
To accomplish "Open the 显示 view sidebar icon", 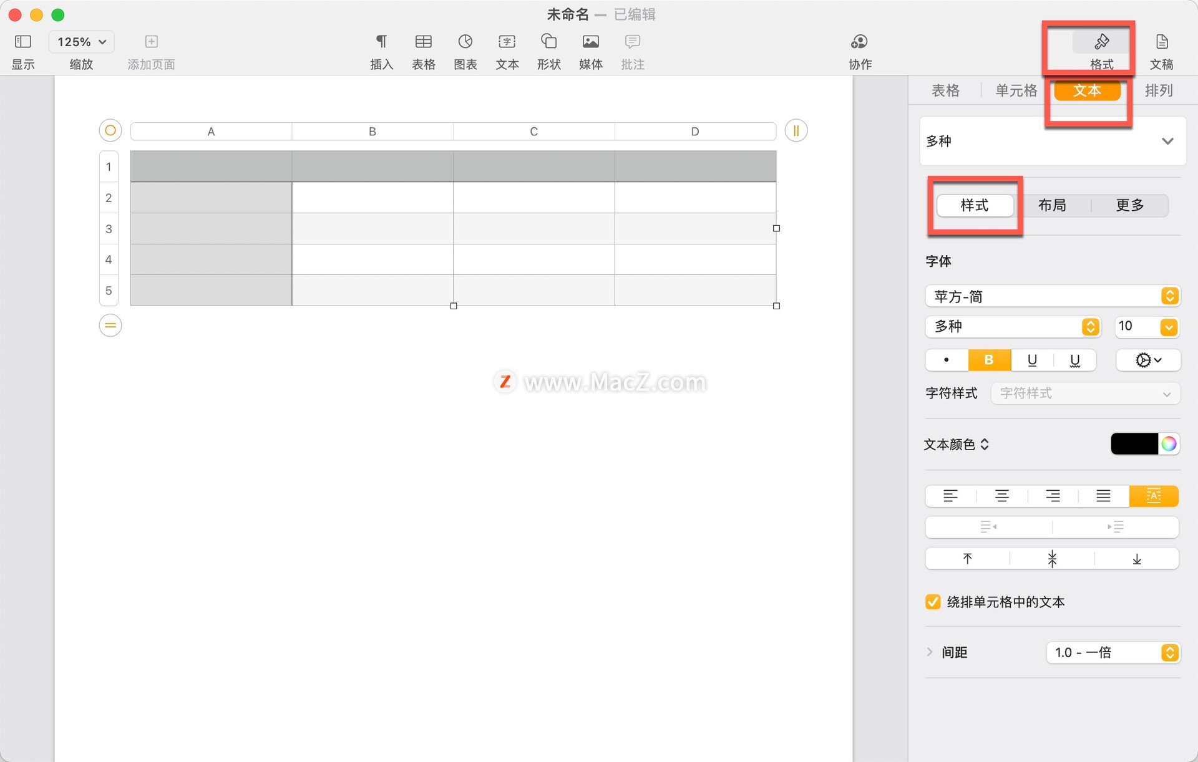I will (x=23, y=42).
